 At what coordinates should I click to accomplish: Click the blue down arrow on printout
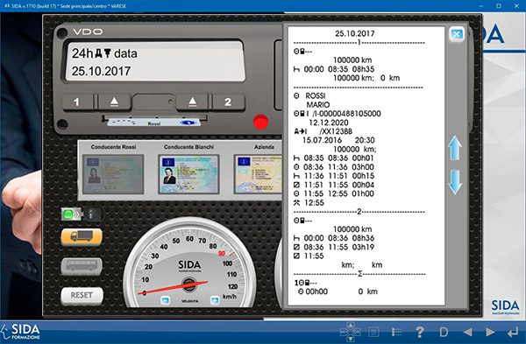click(x=455, y=183)
